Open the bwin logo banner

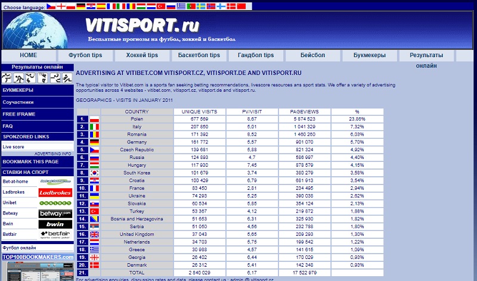coord(55,224)
